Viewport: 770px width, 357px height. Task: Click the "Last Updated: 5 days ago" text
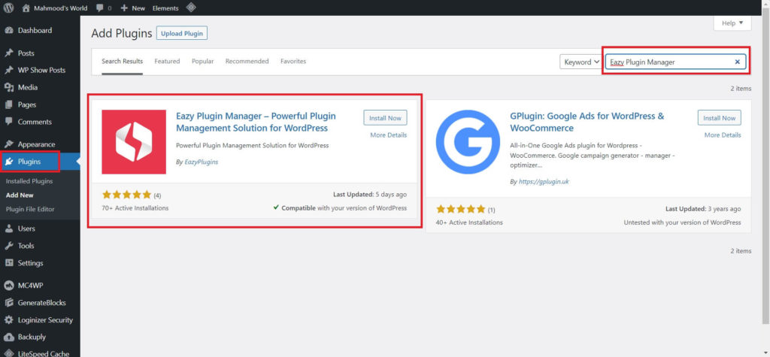click(370, 195)
